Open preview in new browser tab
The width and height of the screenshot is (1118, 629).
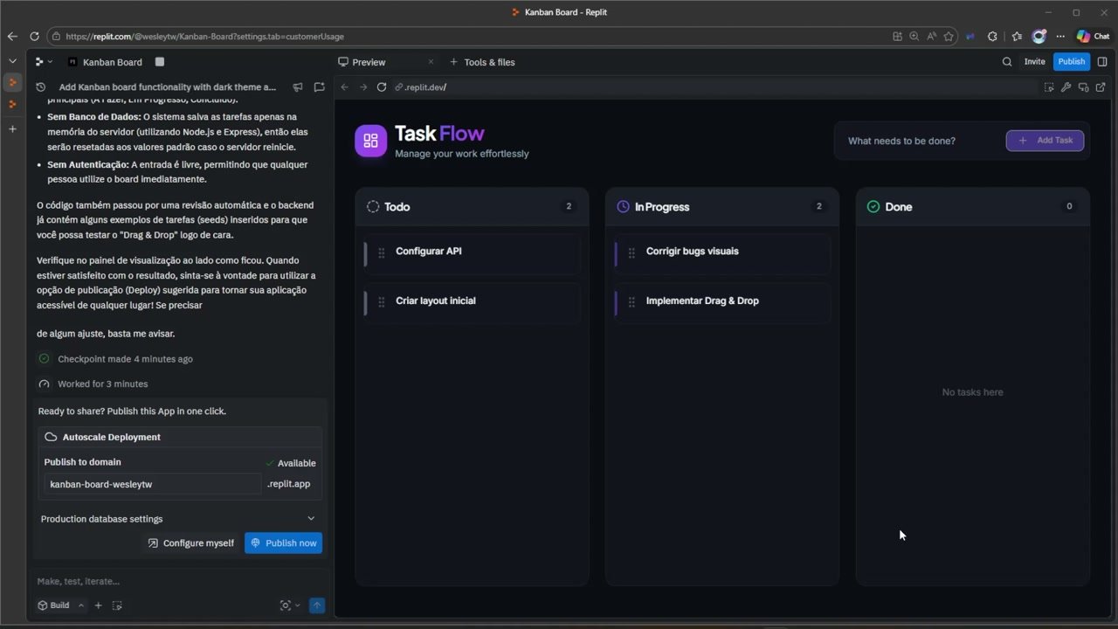click(x=1101, y=87)
